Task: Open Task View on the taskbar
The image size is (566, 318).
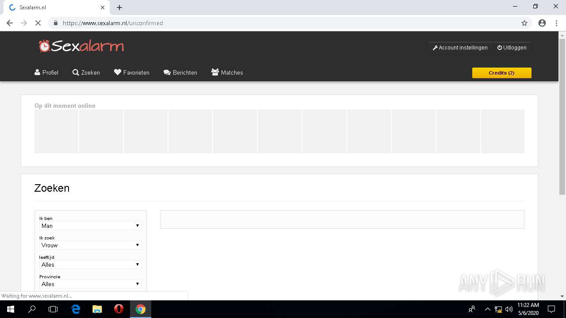Action: [53, 309]
